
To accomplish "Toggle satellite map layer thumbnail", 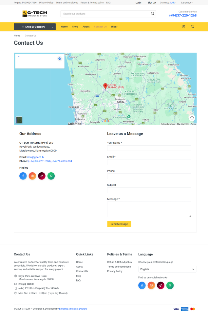I will point(19,120).
